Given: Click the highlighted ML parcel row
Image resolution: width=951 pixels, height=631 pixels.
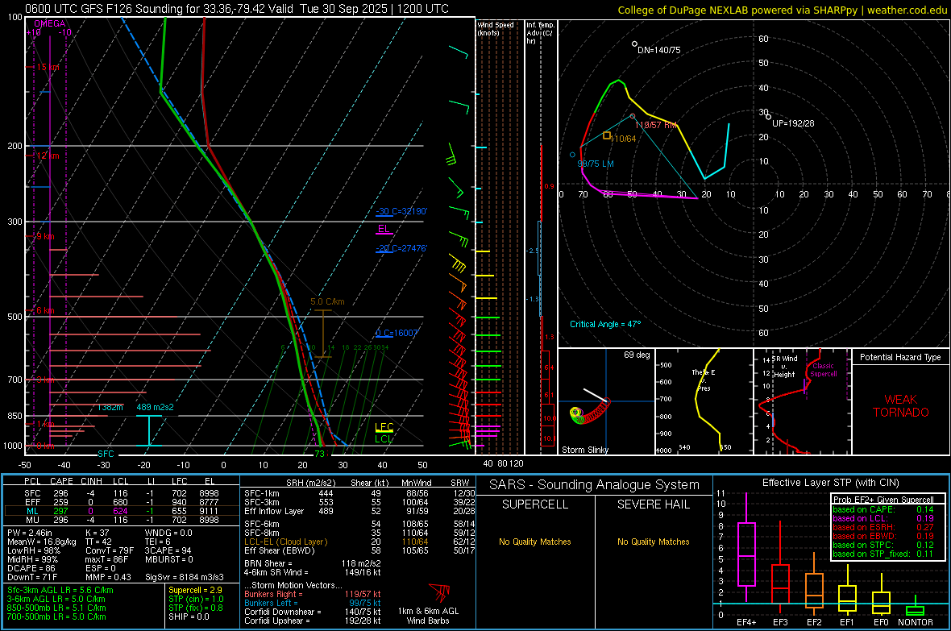Looking at the screenshot, I should point(122,512).
